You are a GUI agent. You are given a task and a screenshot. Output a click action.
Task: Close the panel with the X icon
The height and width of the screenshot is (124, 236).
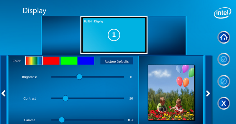click(224, 103)
